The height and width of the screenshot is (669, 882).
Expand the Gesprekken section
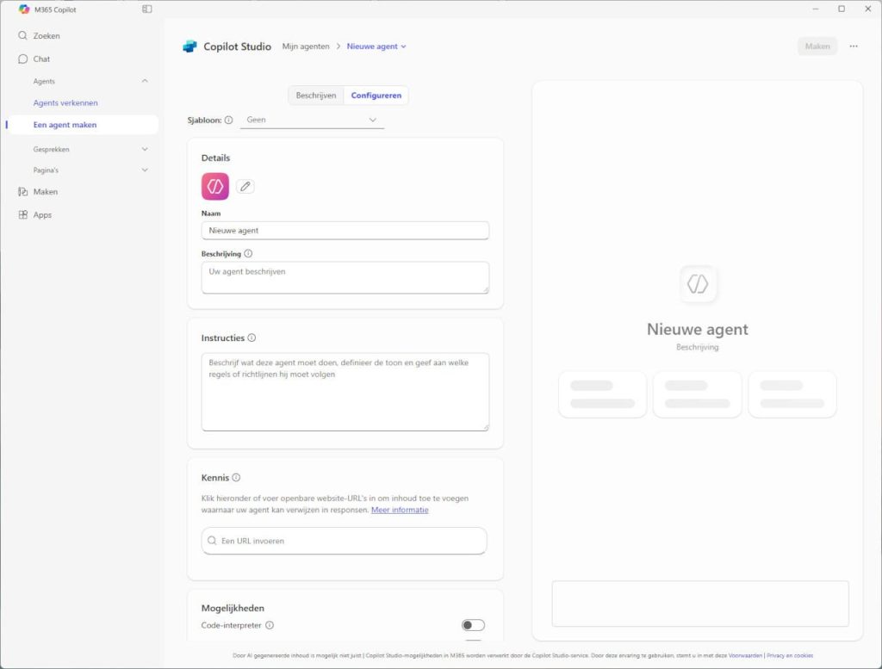coord(145,149)
